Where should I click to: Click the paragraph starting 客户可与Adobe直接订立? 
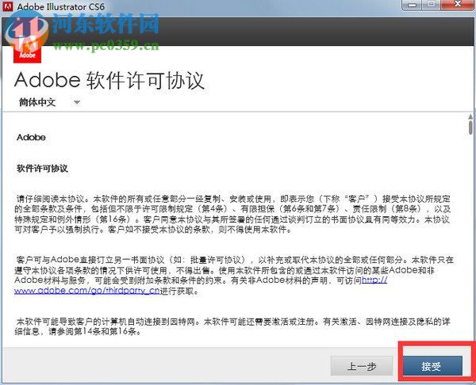[234, 275]
